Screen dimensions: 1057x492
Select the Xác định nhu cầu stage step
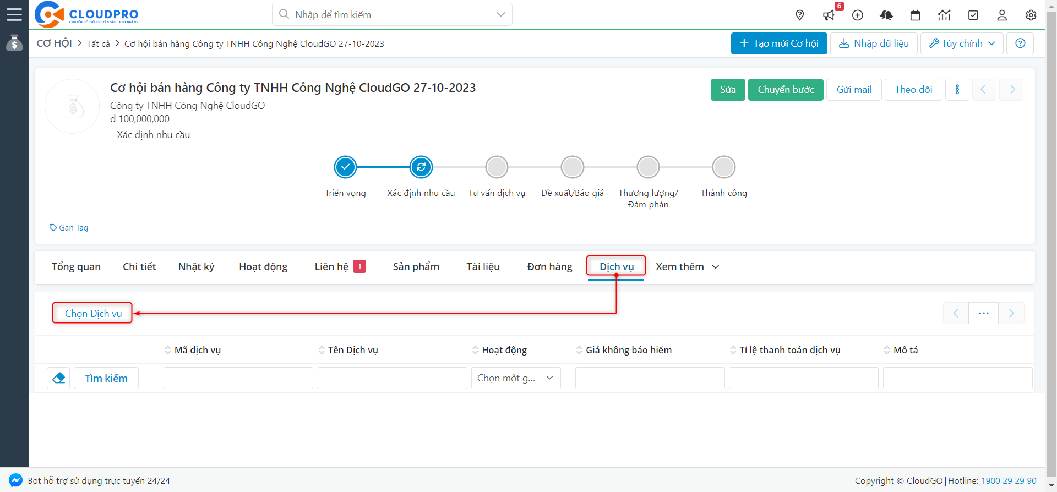[421, 167]
